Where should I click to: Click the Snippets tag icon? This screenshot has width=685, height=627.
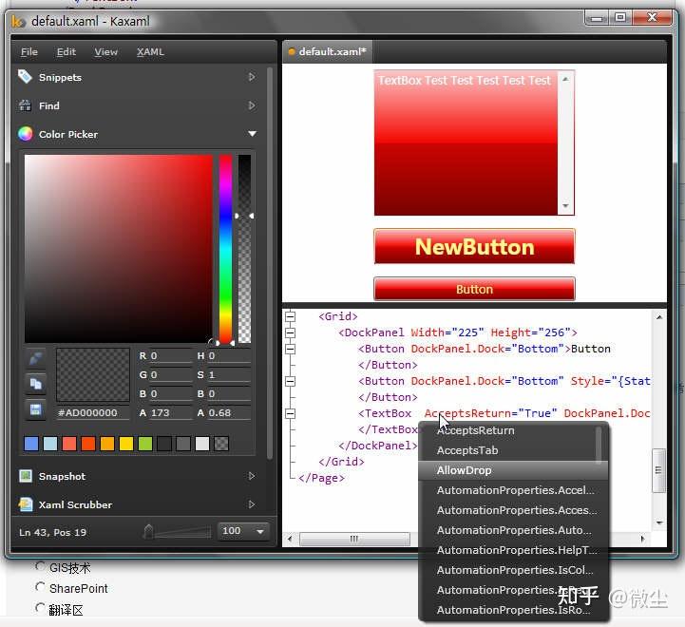(25, 77)
